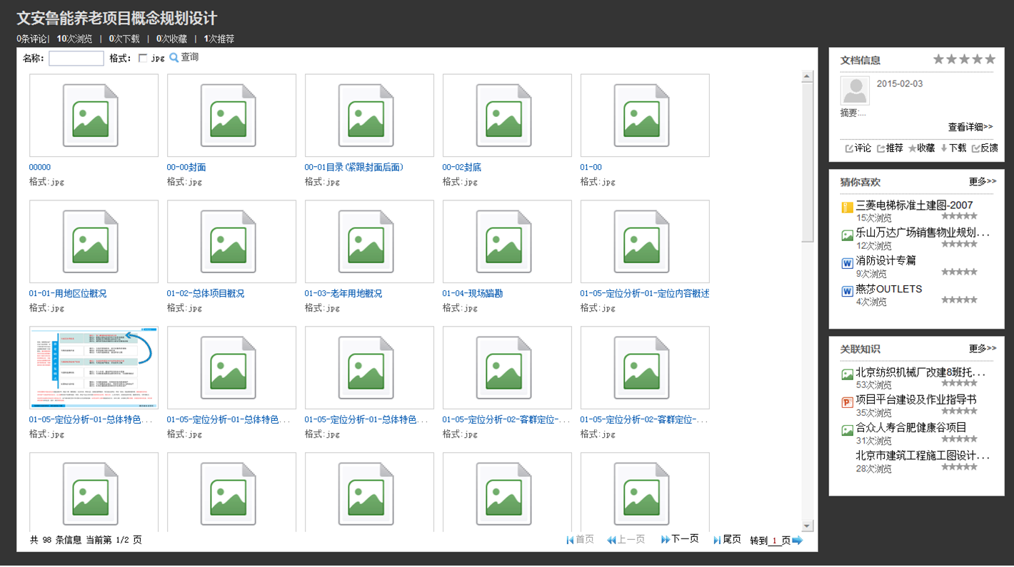Viewport: 1014px width, 567px height.
Task: Click the 1次推荐 recommendation count
Action: point(219,39)
